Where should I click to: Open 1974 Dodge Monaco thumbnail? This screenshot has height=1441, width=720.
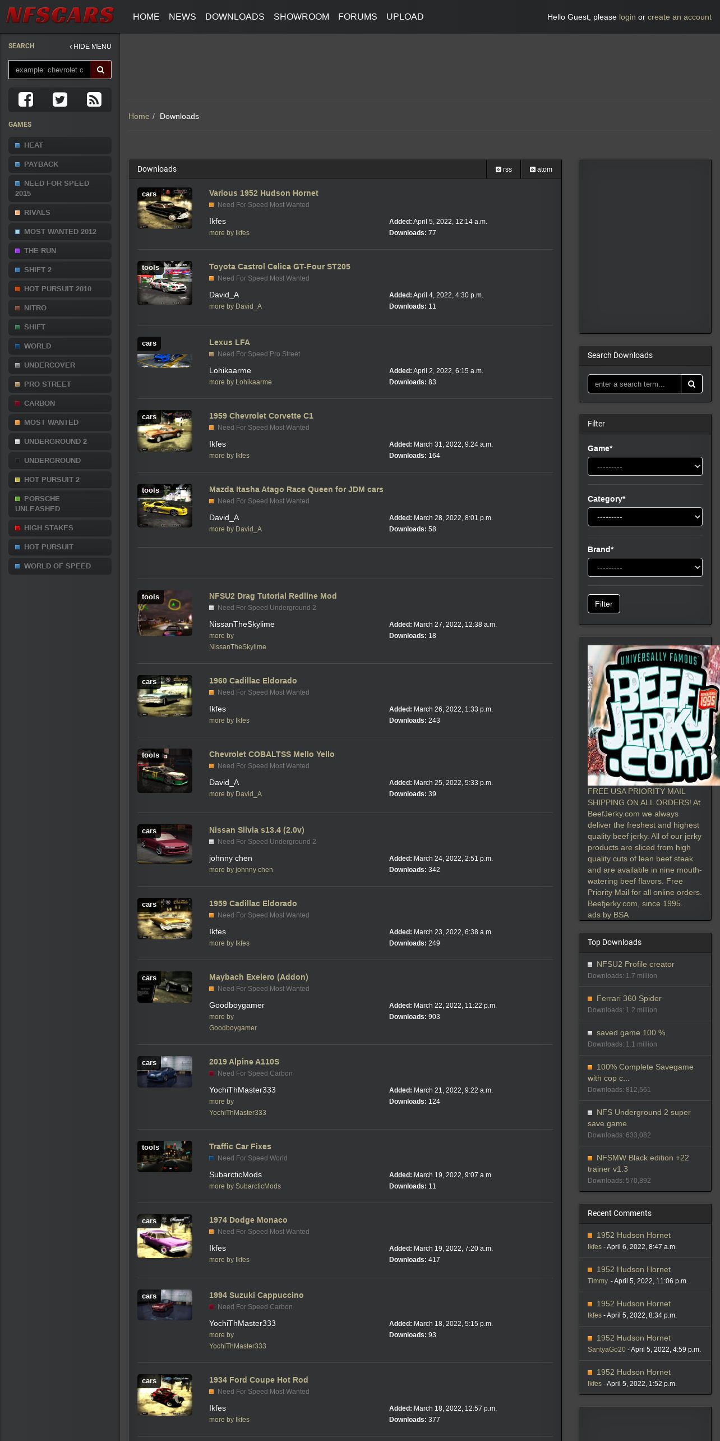165,1236
